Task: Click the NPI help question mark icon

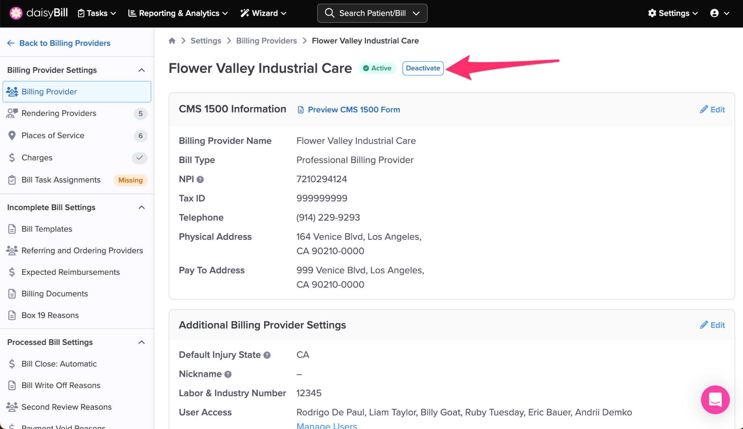Action: [x=200, y=179]
